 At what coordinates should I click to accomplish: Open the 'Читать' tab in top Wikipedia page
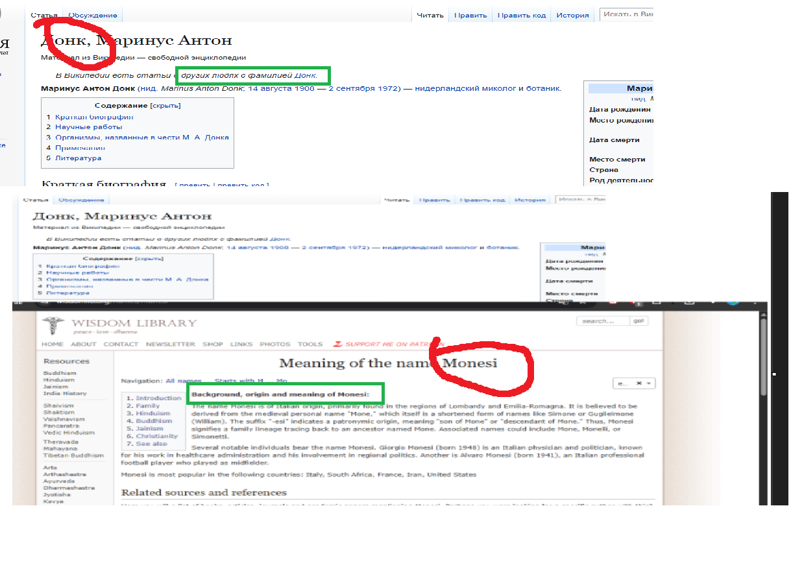[x=430, y=16]
